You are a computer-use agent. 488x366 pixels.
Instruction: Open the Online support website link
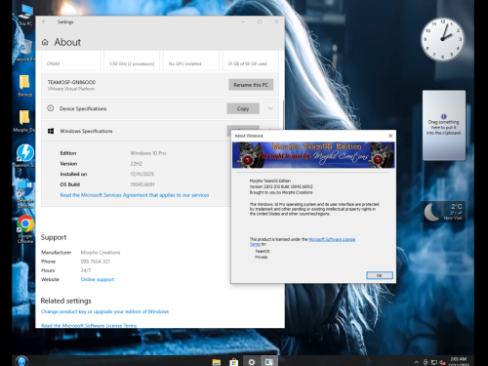(x=98, y=279)
